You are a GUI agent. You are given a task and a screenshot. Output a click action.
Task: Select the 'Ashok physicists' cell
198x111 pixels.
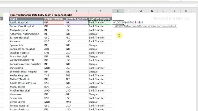[x=26, y=109]
